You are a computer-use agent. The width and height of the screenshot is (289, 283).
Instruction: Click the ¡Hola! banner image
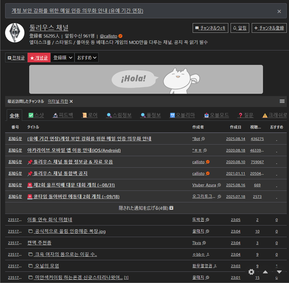(146, 79)
